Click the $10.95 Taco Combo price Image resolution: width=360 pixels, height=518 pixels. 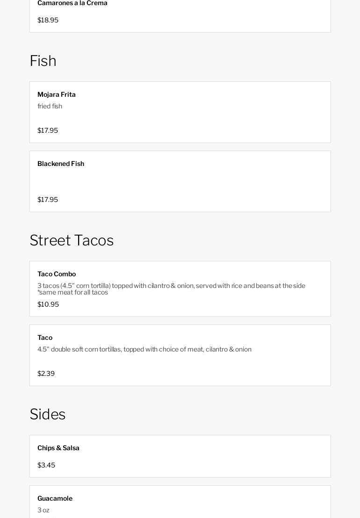tap(48, 304)
